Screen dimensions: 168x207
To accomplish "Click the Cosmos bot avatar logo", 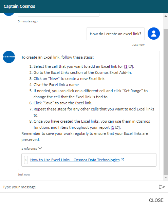I will 9,57.
